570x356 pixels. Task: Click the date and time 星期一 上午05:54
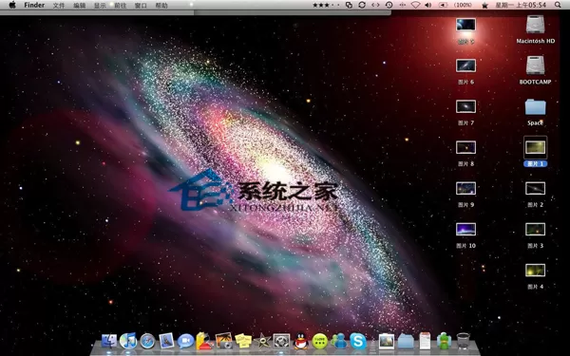pyautogui.click(x=521, y=5)
